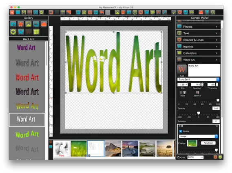232x173 pixels.
Task: Click the orange undo arrow toolbar icon
Action: (102, 12)
